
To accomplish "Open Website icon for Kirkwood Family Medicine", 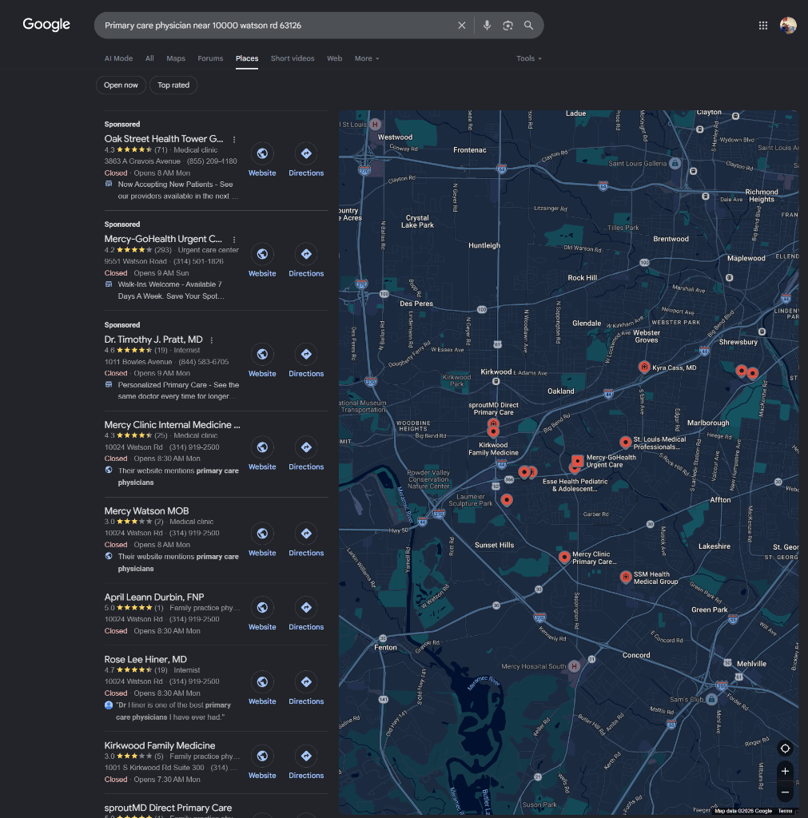I will pyautogui.click(x=262, y=756).
